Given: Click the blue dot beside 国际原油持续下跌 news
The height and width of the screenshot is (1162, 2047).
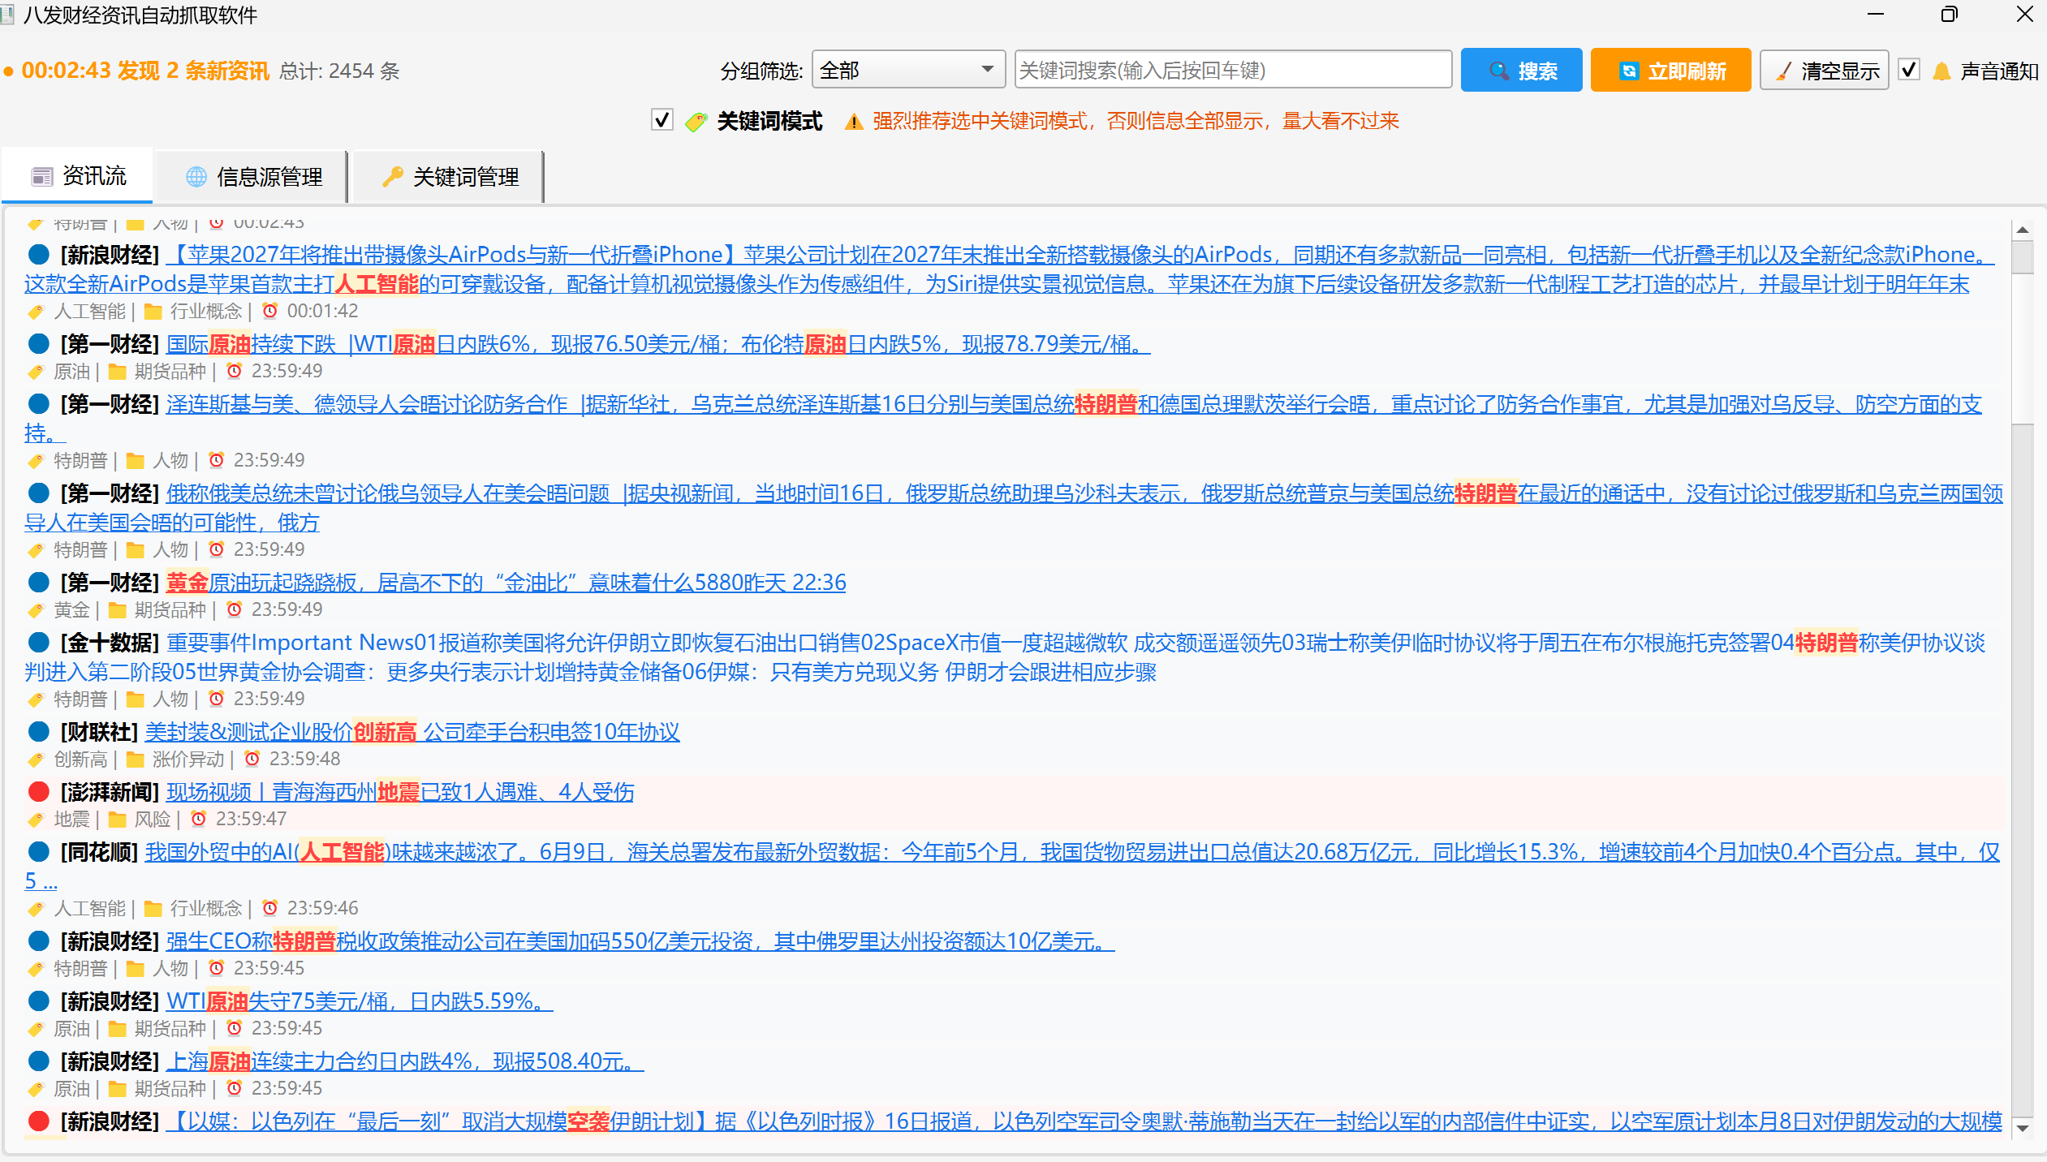Looking at the screenshot, I should tap(38, 344).
